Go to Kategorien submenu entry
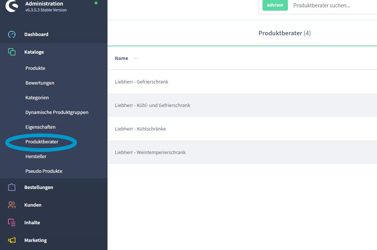377x250 pixels. 37,97
